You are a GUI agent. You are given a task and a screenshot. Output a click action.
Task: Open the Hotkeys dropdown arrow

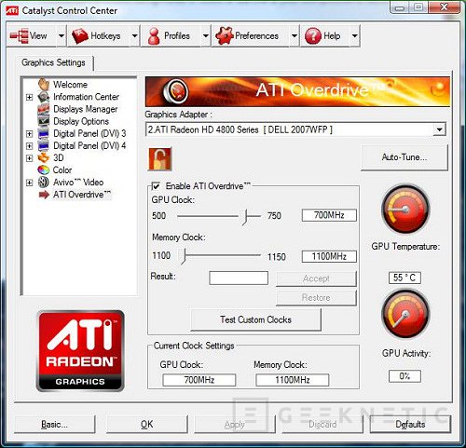(x=134, y=36)
